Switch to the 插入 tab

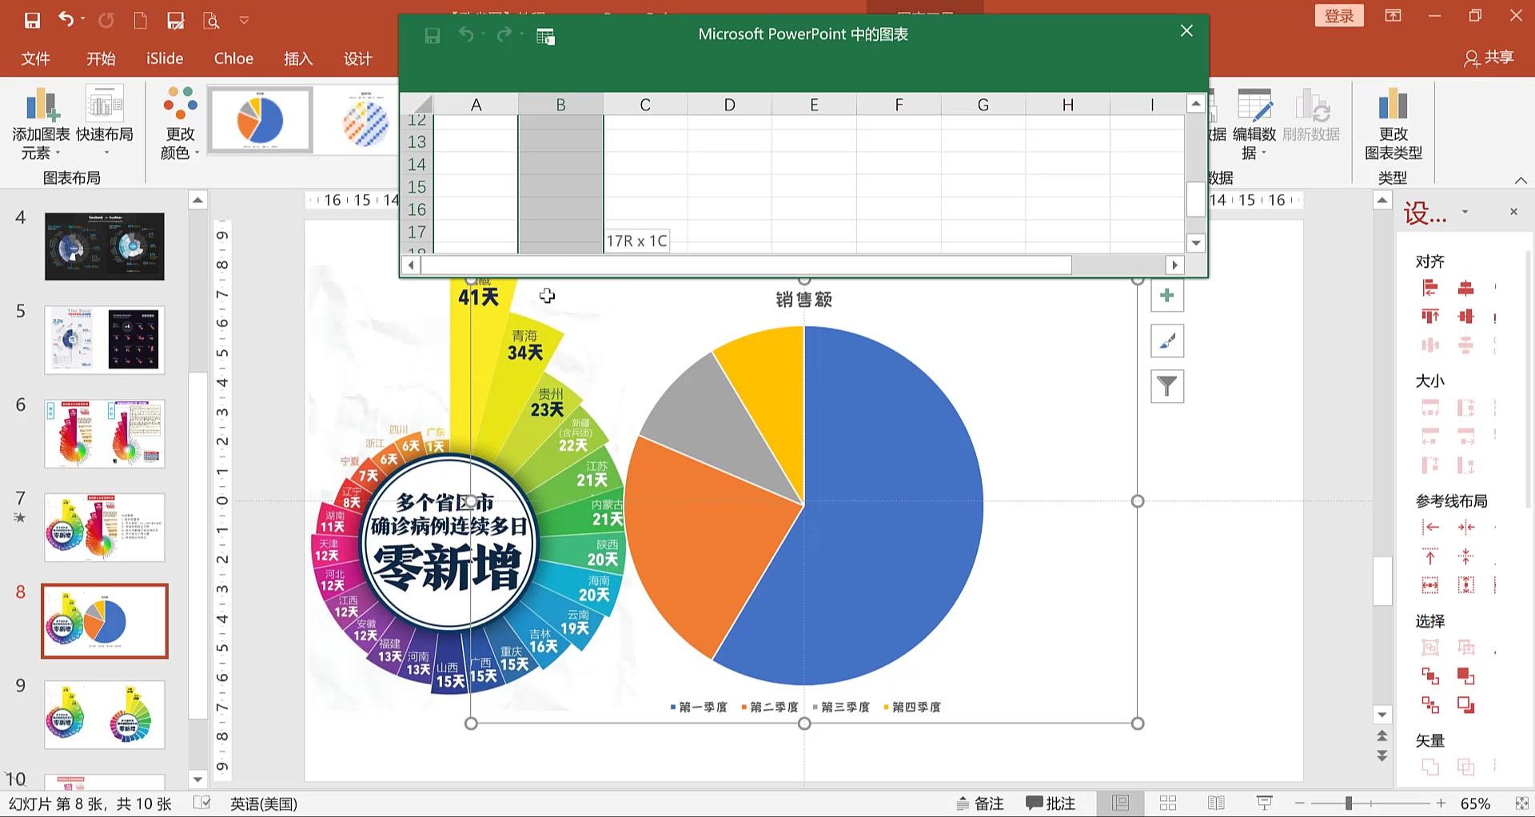coord(298,58)
